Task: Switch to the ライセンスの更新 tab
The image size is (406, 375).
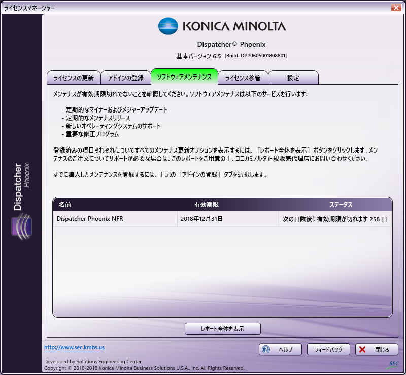Action: tap(74, 78)
